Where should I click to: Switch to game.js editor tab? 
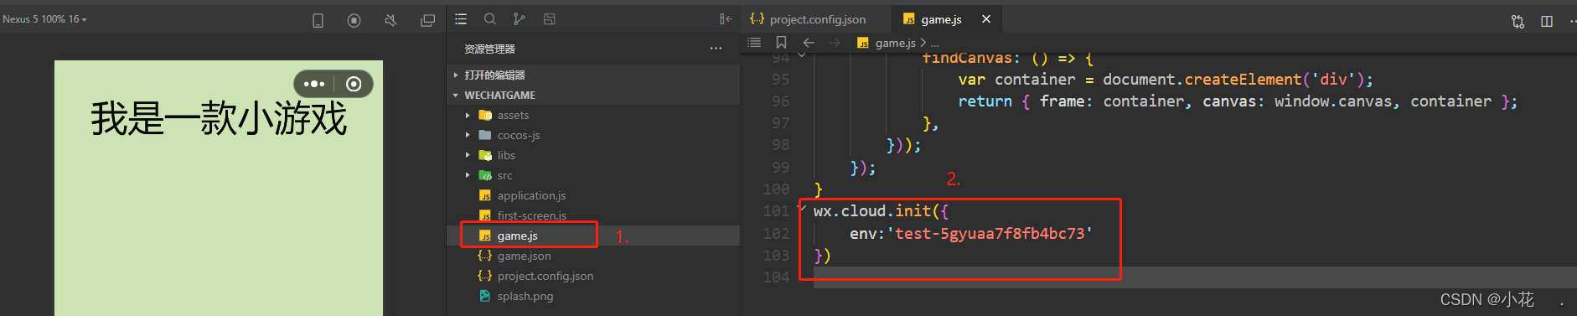click(x=941, y=19)
